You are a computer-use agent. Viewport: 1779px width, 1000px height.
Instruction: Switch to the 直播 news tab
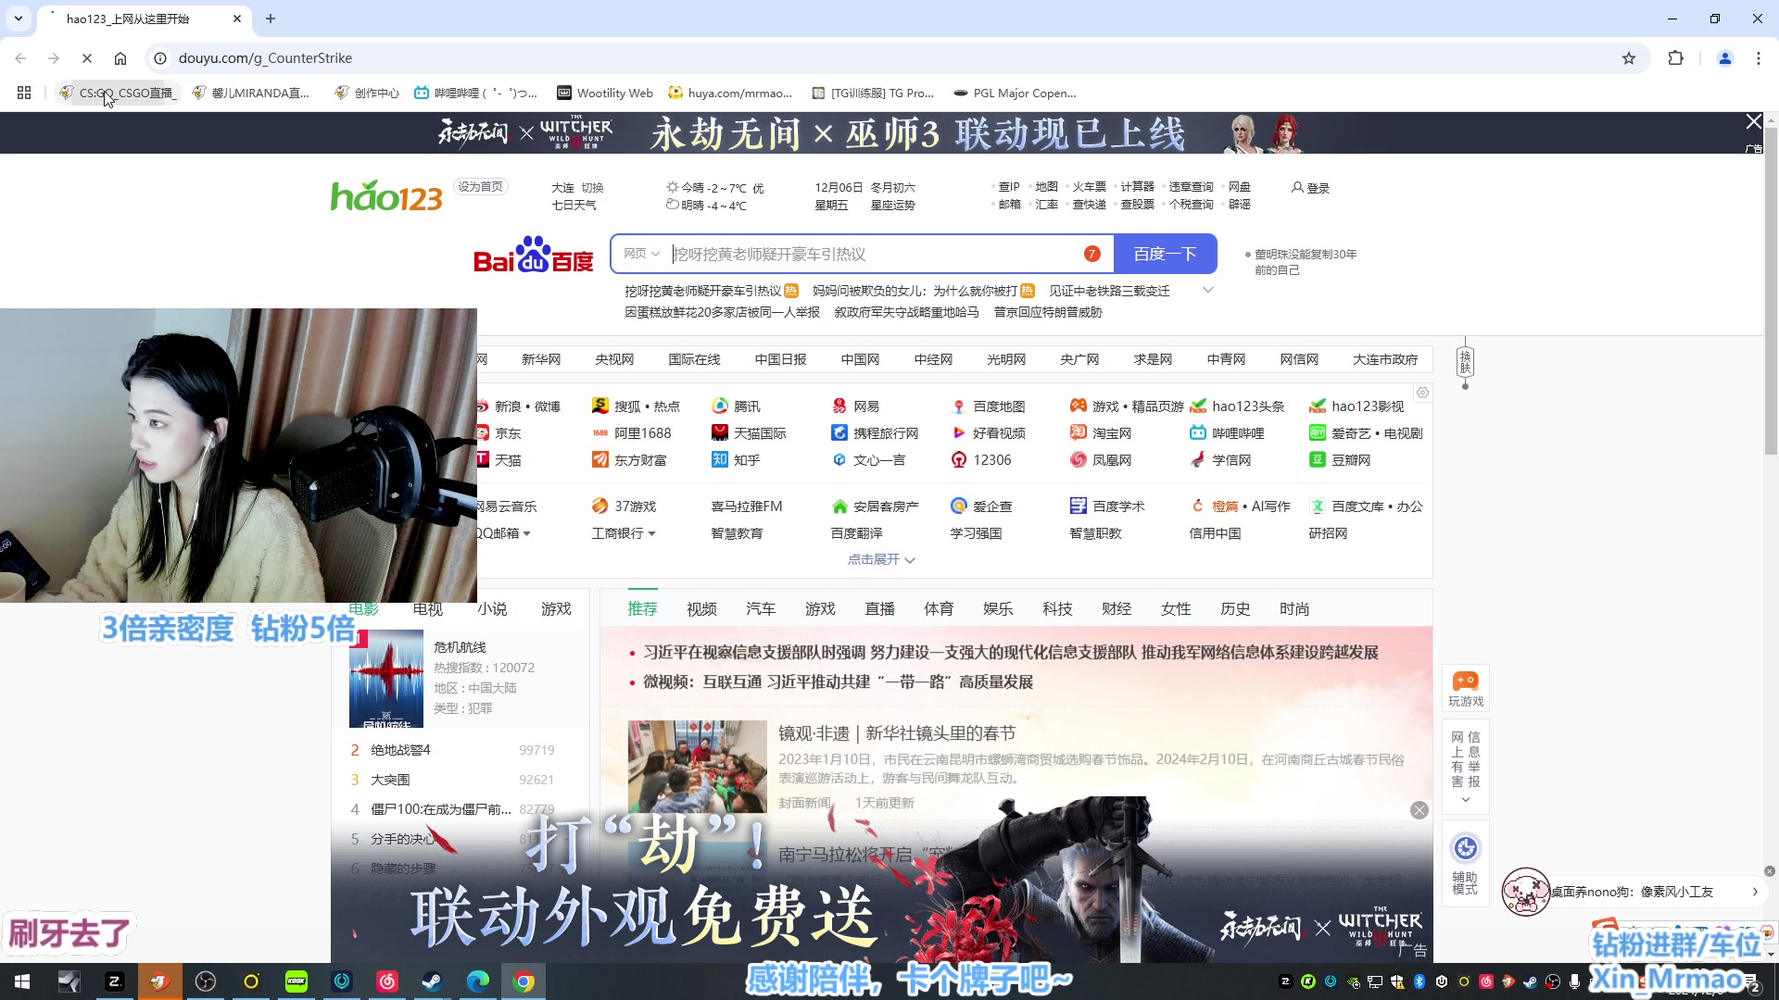879,608
